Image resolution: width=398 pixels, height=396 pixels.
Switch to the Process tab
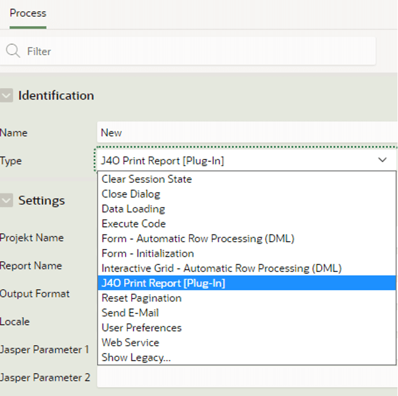click(28, 13)
